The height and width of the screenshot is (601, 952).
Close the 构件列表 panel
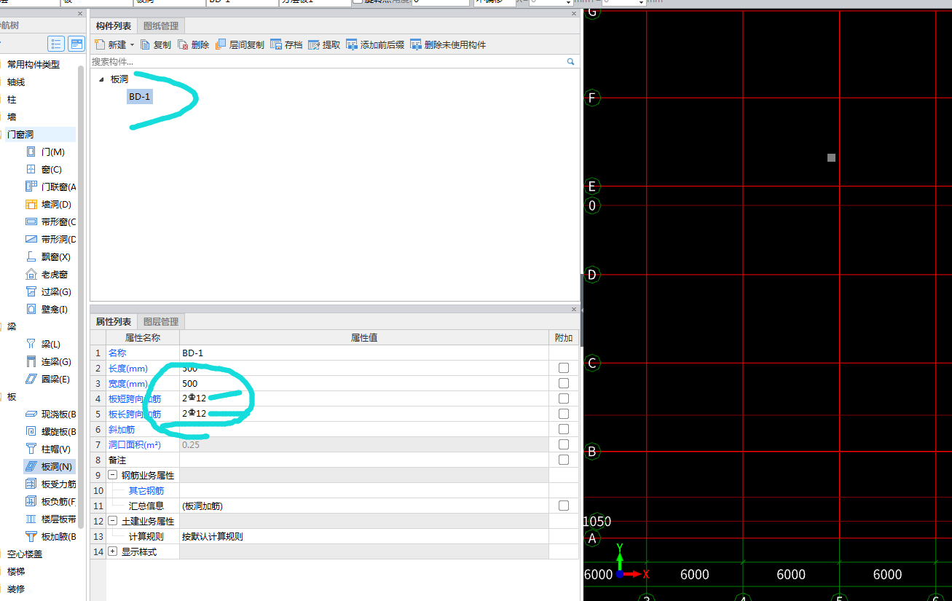(573, 14)
